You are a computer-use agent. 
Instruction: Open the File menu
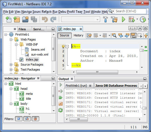[x=6, y=12]
